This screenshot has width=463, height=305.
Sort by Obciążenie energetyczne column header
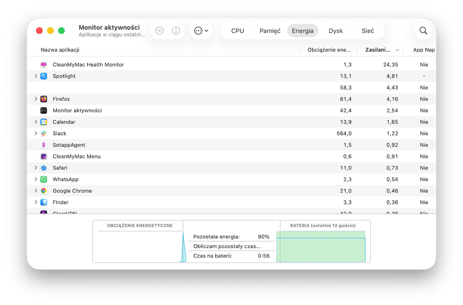[329, 50]
